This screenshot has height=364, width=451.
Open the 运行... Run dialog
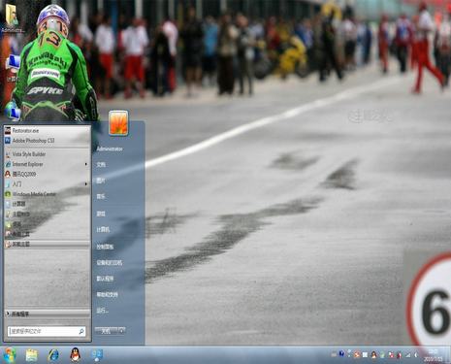pos(102,311)
